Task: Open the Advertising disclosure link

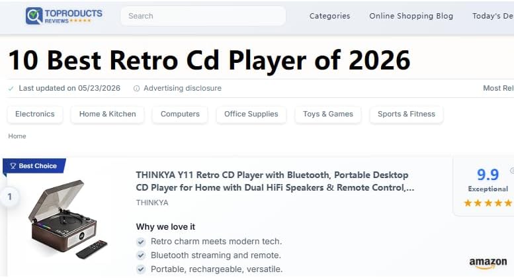Action: tap(183, 88)
